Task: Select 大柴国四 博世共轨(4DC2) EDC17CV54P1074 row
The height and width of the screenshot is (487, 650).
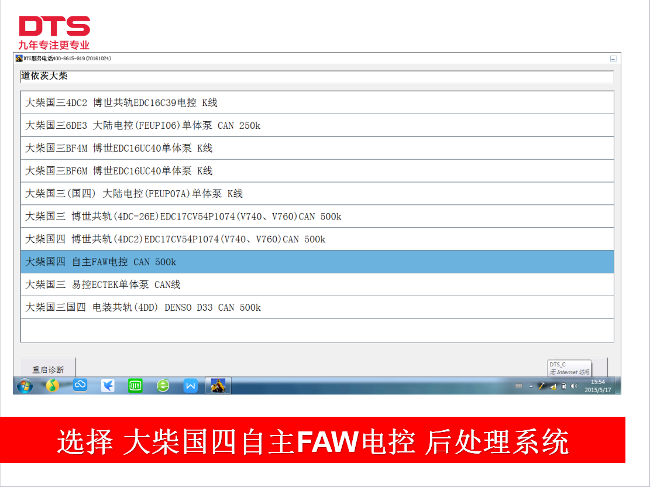Action: 317,239
